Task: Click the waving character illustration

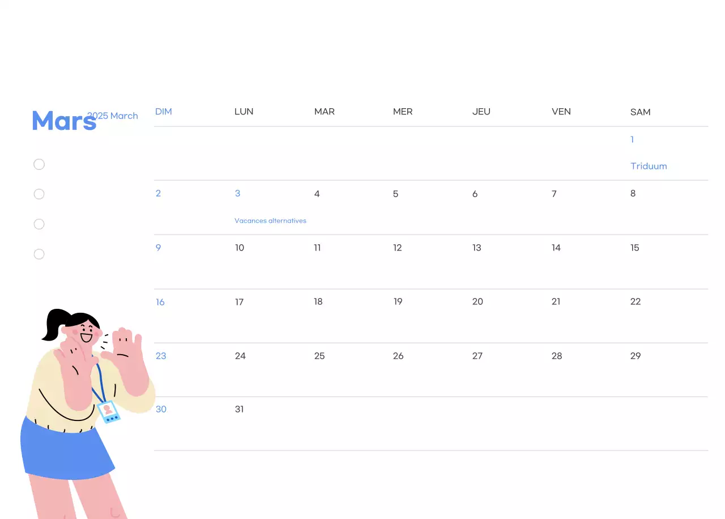Action: pyautogui.click(x=85, y=397)
